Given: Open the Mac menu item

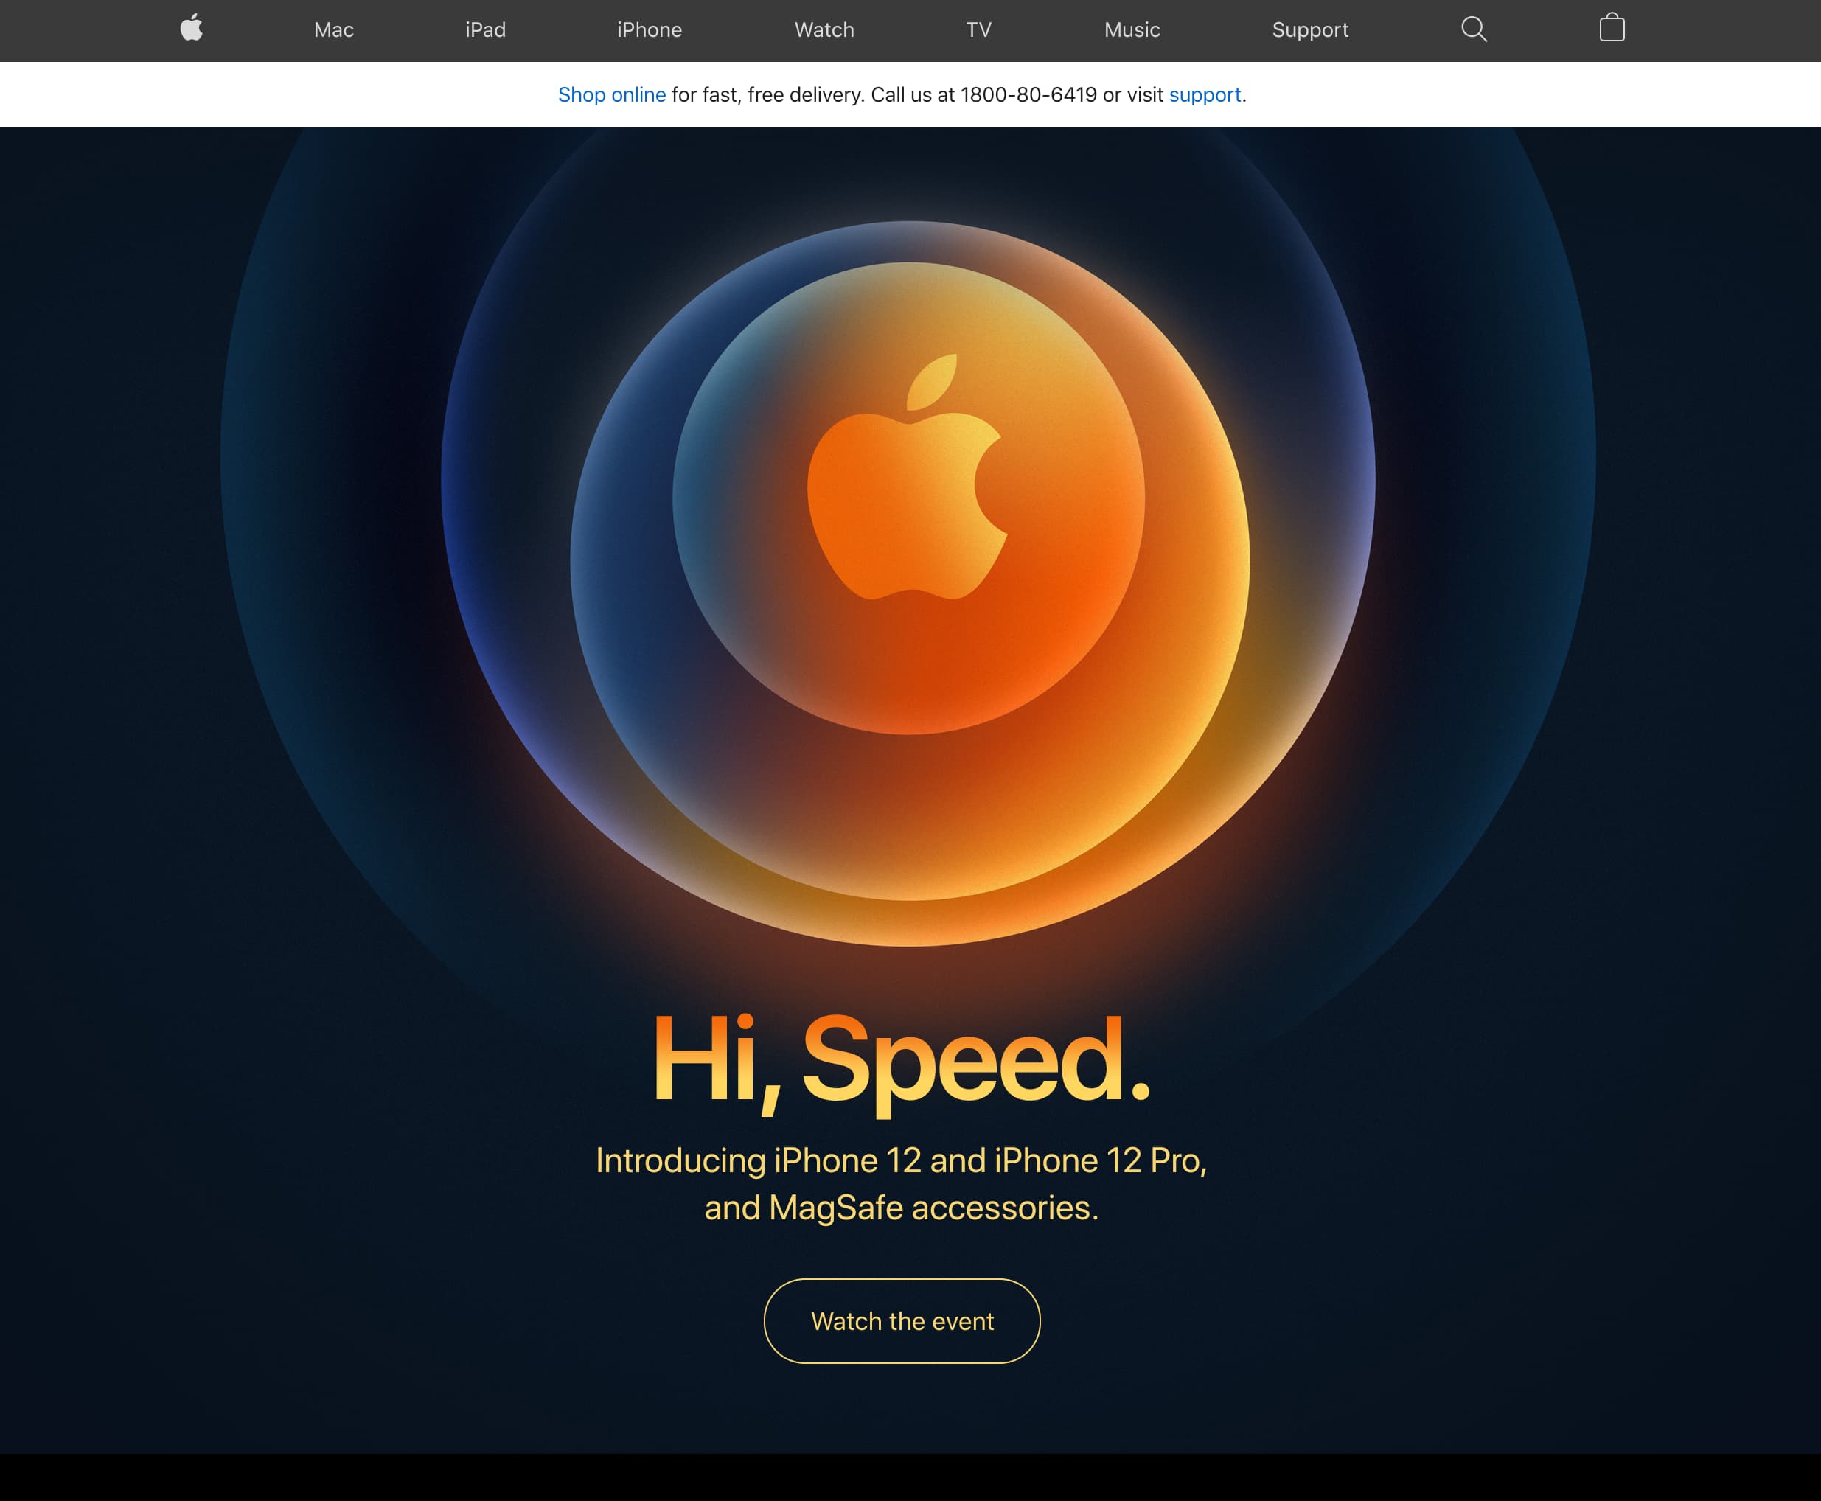Looking at the screenshot, I should click(334, 30).
